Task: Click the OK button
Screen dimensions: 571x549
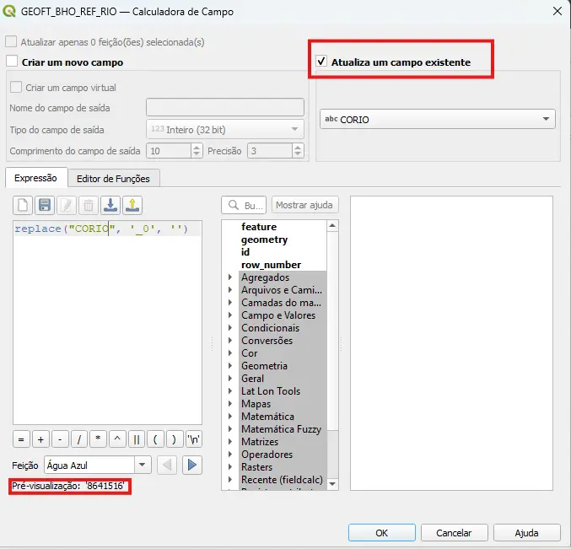Action: pos(382,533)
